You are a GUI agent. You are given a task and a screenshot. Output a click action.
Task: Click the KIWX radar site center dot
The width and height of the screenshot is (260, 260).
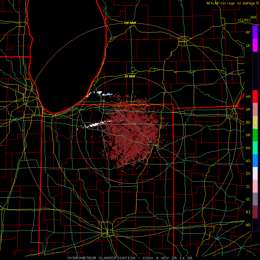click(x=130, y=130)
